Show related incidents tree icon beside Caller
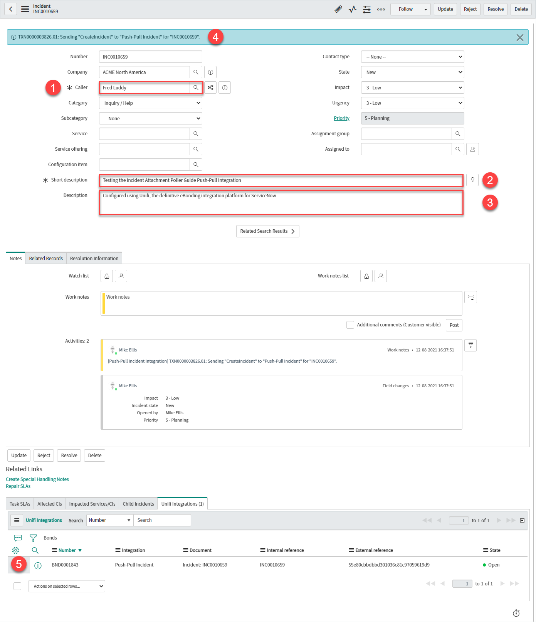The height and width of the screenshot is (622, 536). point(210,87)
